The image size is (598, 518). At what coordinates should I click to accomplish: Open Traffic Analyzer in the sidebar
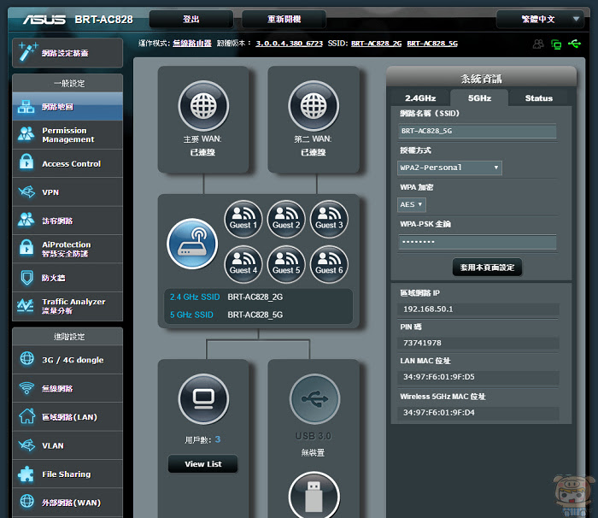[67, 306]
